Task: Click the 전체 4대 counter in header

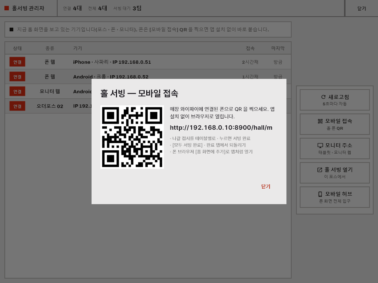Action: (x=97, y=8)
